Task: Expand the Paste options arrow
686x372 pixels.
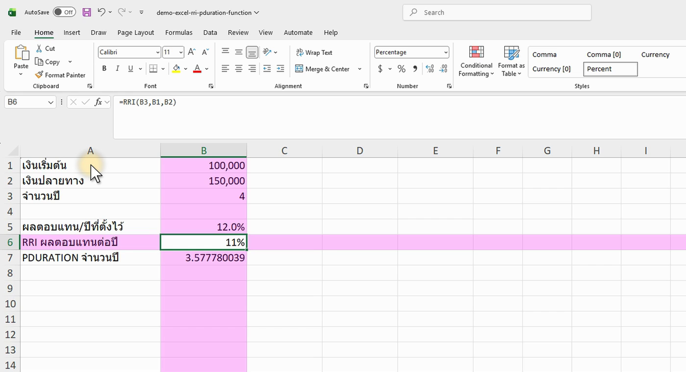Action: click(x=21, y=74)
